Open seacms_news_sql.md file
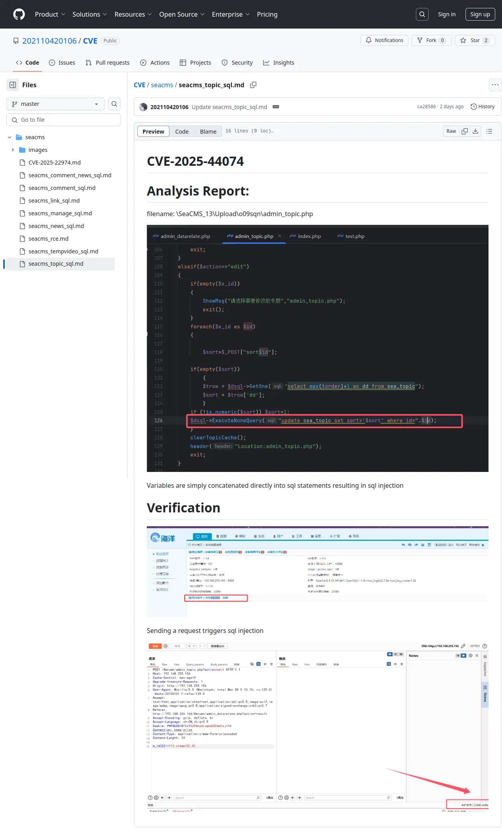The width and height of the screenshot is (502, 834). click(56, 226)
